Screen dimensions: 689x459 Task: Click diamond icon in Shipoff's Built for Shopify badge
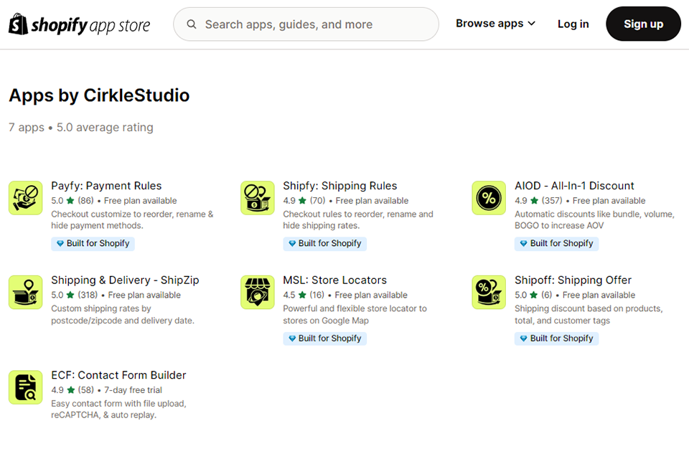523,339
